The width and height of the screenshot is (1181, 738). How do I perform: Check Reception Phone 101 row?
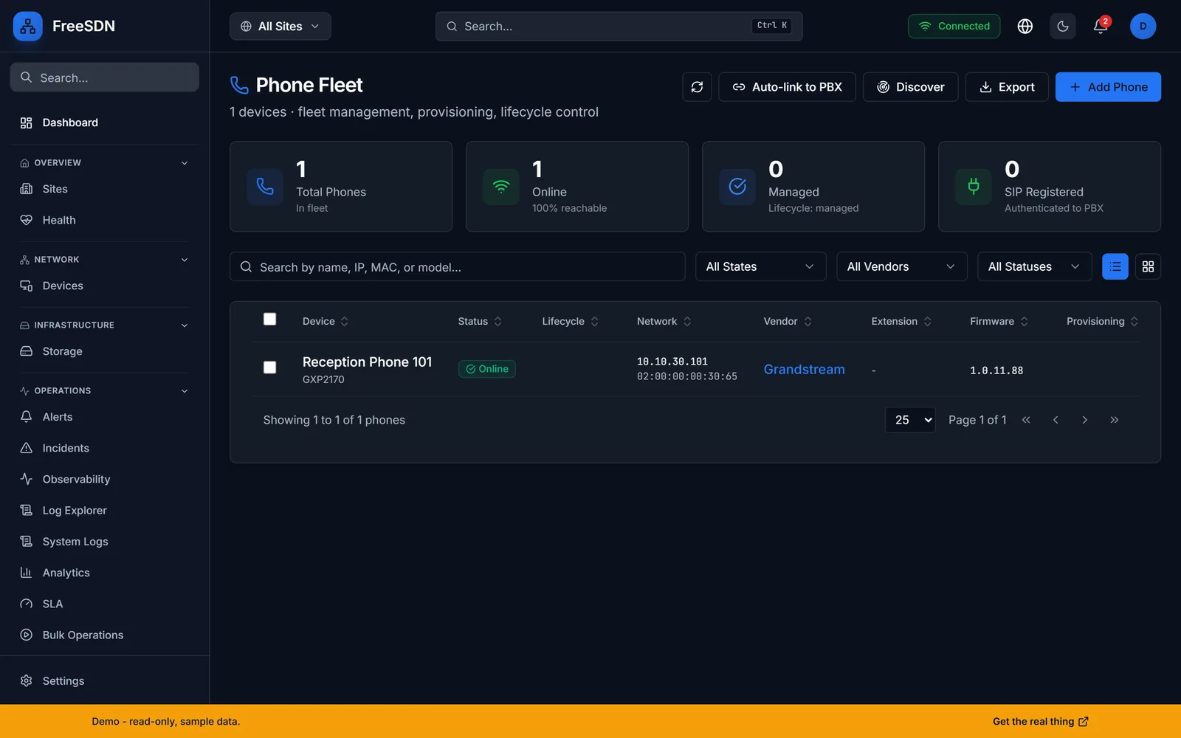(270, 368)
